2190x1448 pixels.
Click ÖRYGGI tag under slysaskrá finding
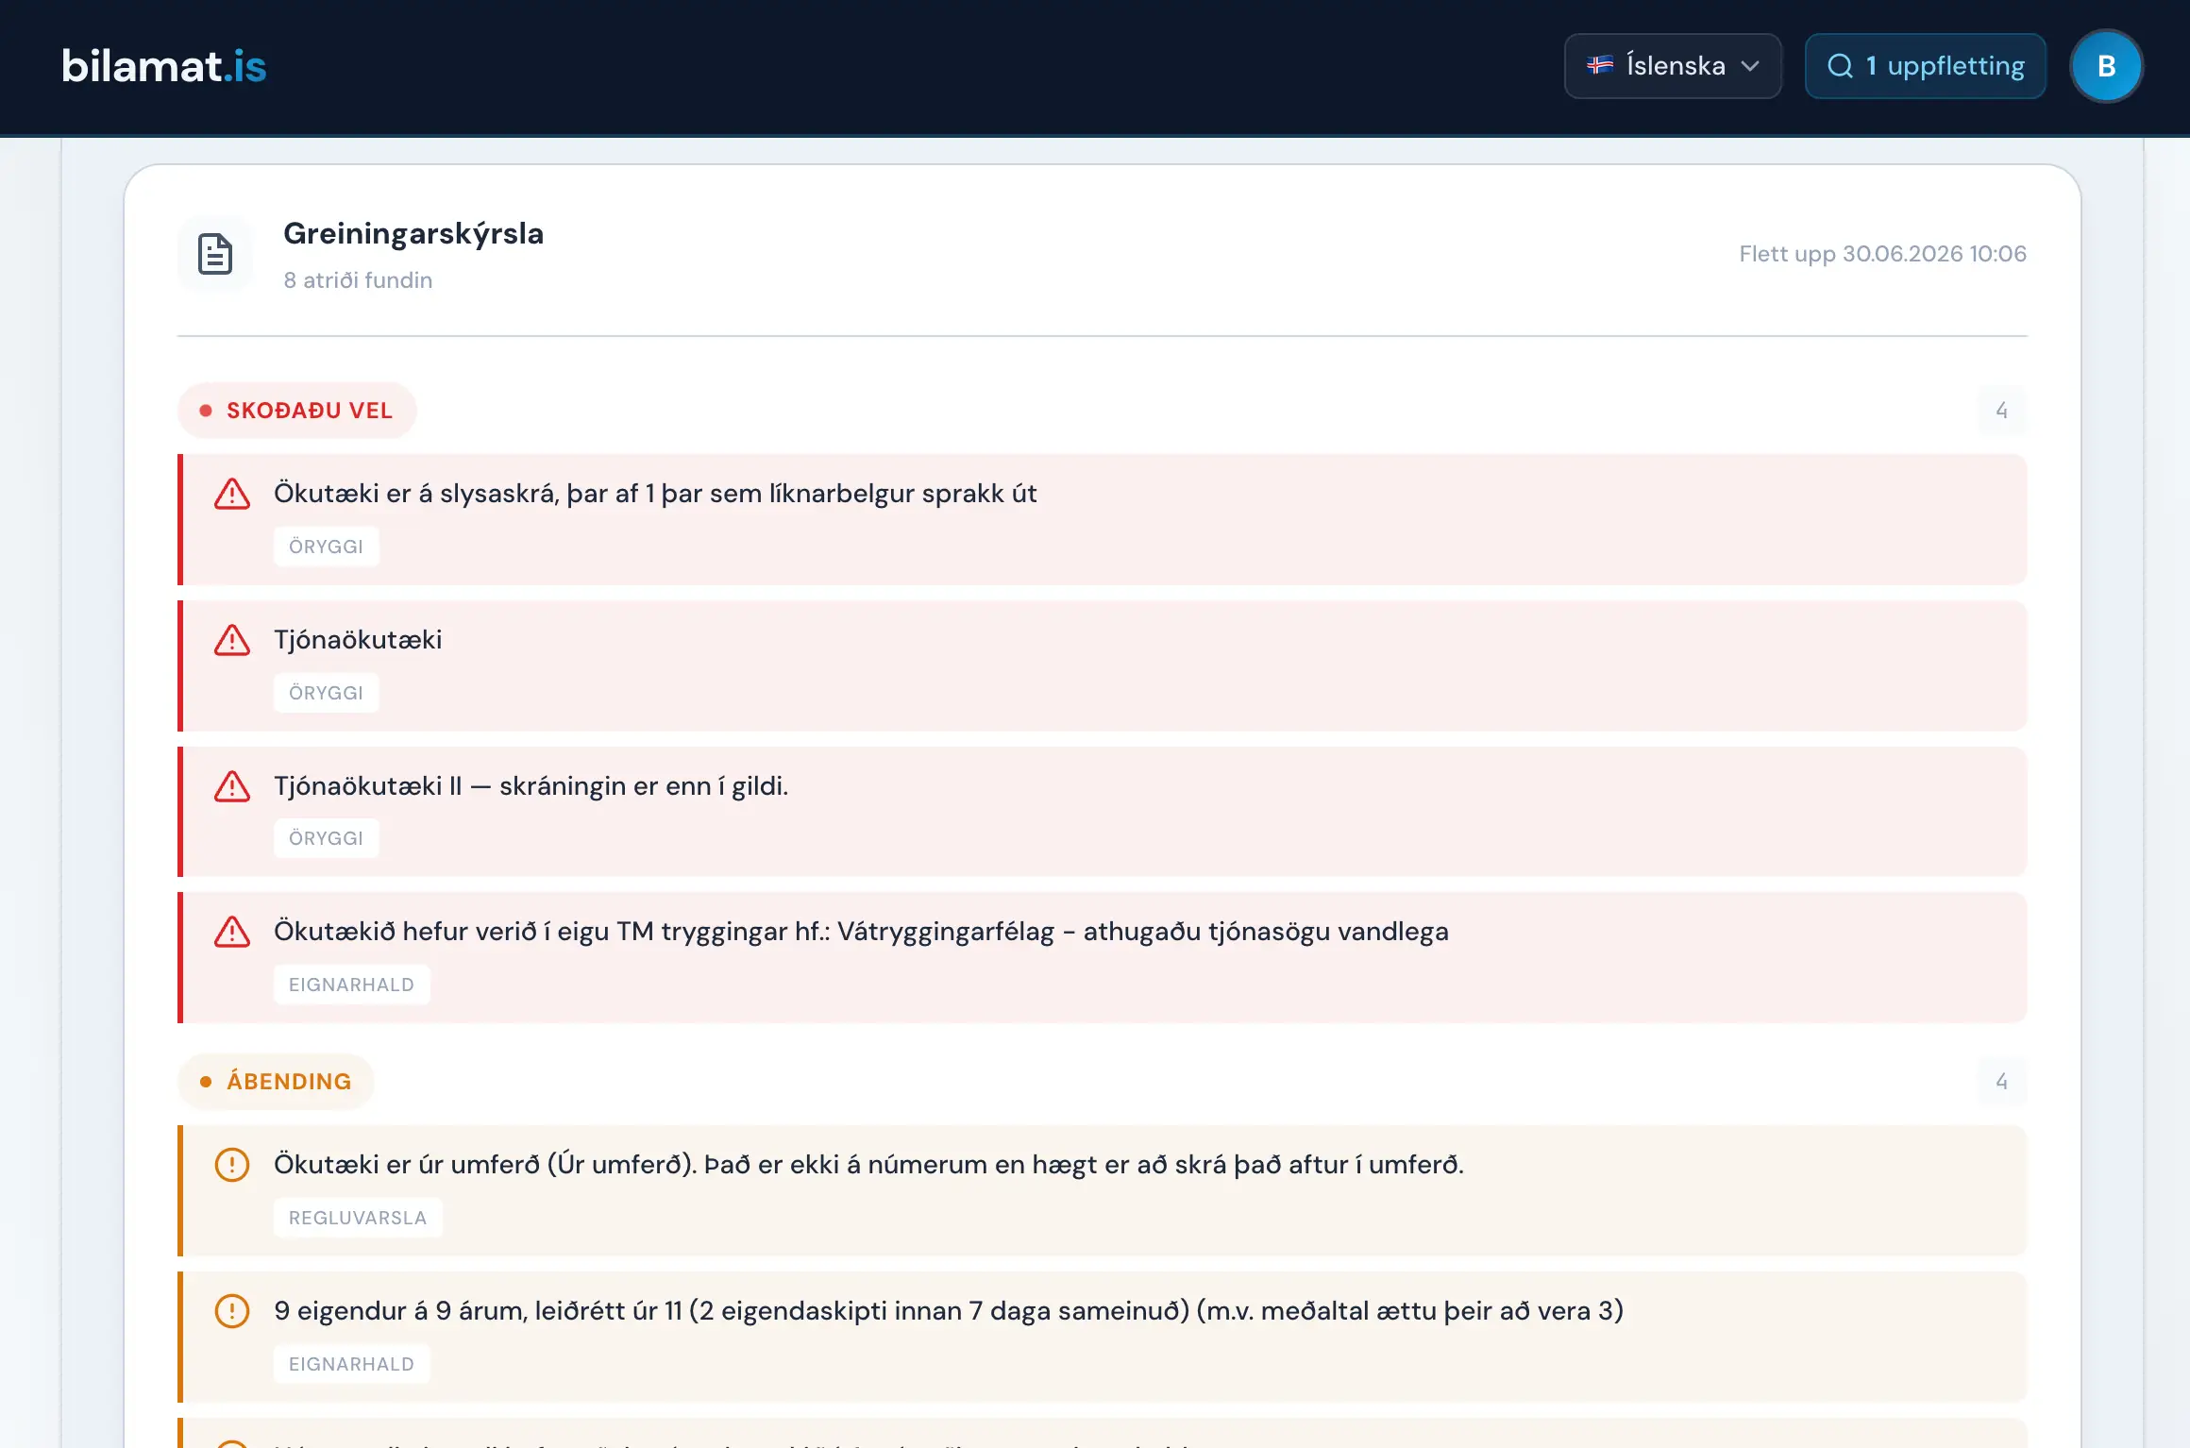tap(326, 547)
